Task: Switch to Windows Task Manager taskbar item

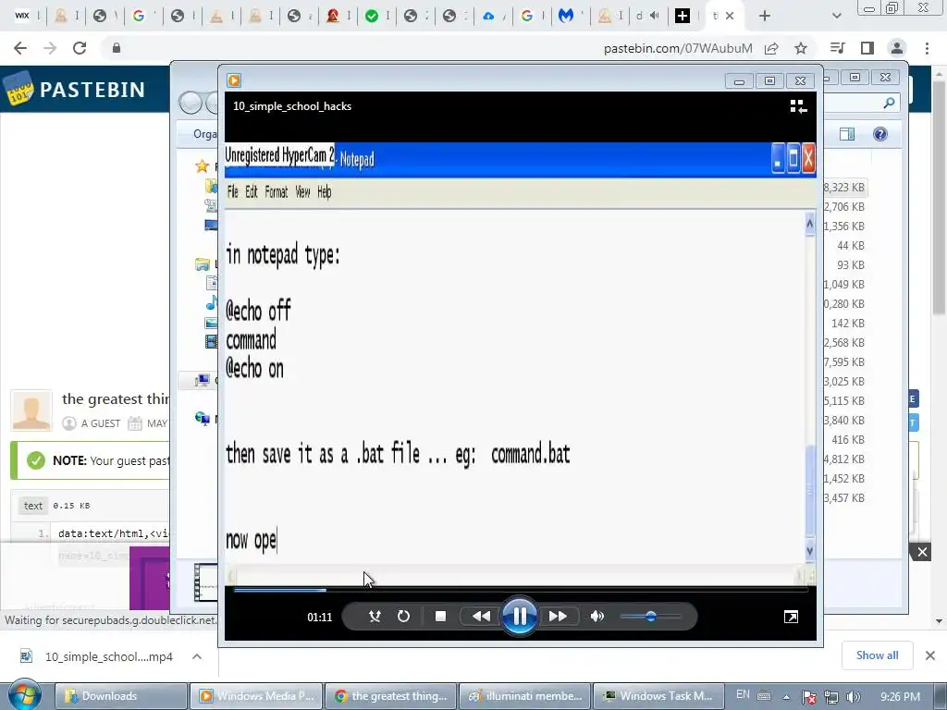Action: (658, 696)
